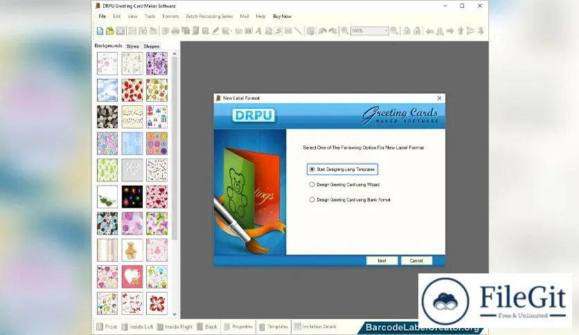Click the barcode tool icon

249,31
